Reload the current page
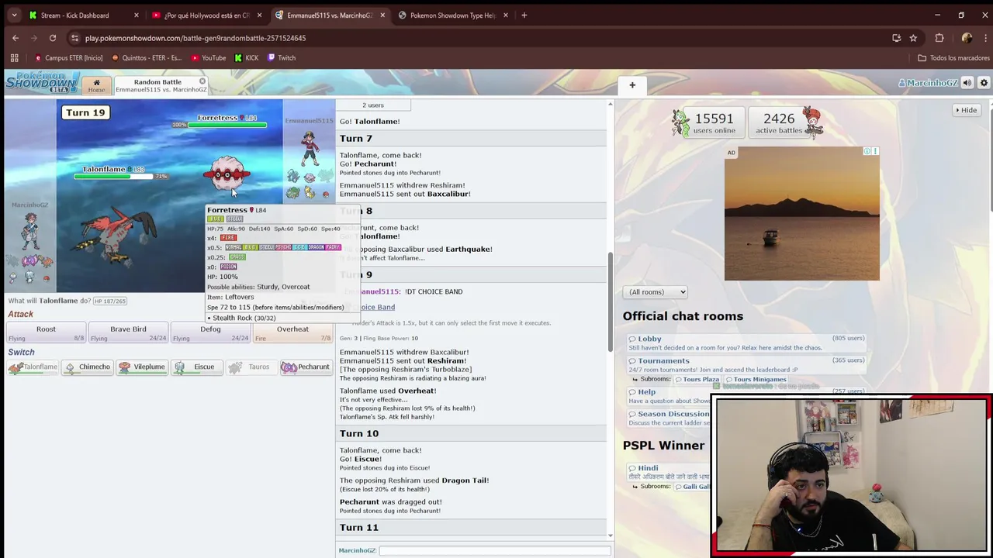Viewport: 993px width, 558px height. click(52, 38)
